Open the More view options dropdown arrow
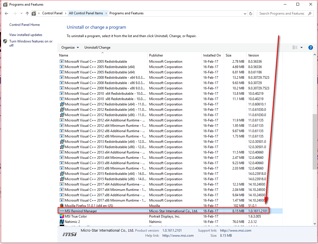The image size is (318, 244). pyautogui.click(x=302, y=48)
